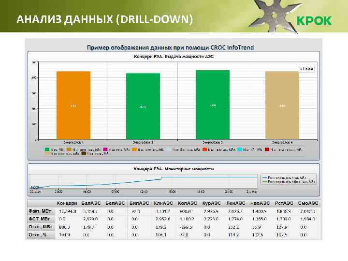This screenshot has height=261, width=348.
Task: Click the БилАЭС Факт value 22.0
Action: click(x=135, y=211)
